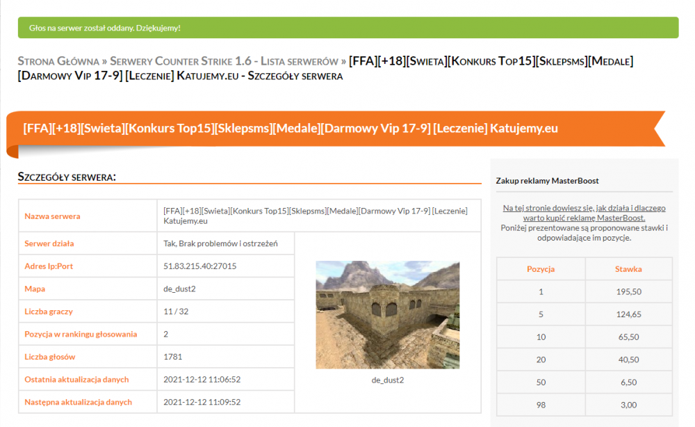The image size is (695, 427).
Task: Click the de_dust2 caption under the image
Action: pyautogui.click(x=387, y=380)
